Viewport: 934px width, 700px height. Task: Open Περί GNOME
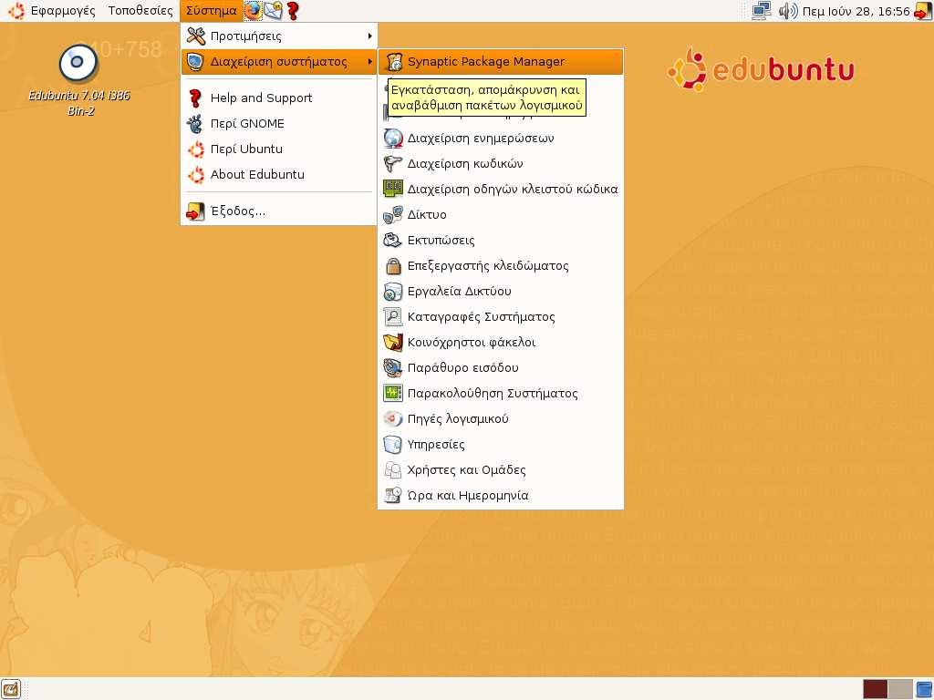tap(279, 124)
